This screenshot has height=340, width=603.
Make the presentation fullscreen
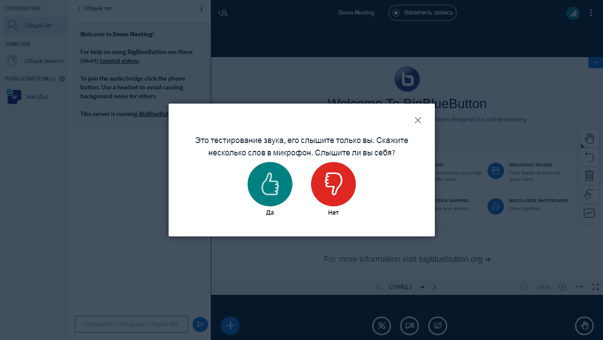596,287
